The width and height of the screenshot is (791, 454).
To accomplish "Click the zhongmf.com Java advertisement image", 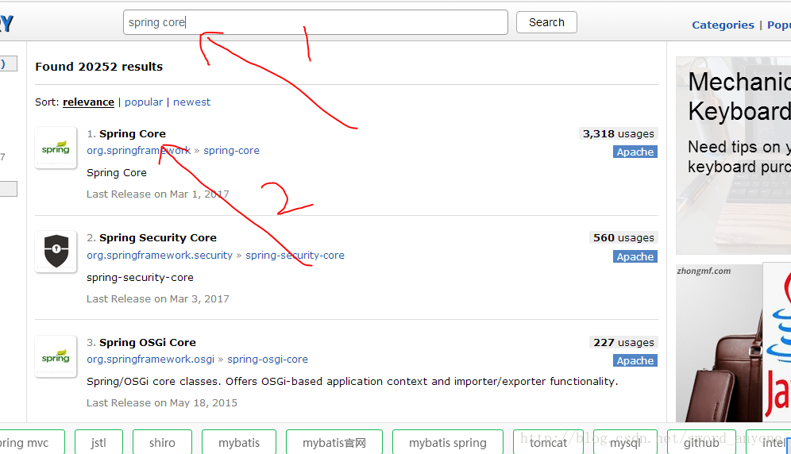I will click(x=734, y=343).
